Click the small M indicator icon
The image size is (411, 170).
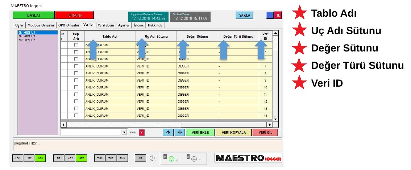pyautogui.click(x=165, y=156)
